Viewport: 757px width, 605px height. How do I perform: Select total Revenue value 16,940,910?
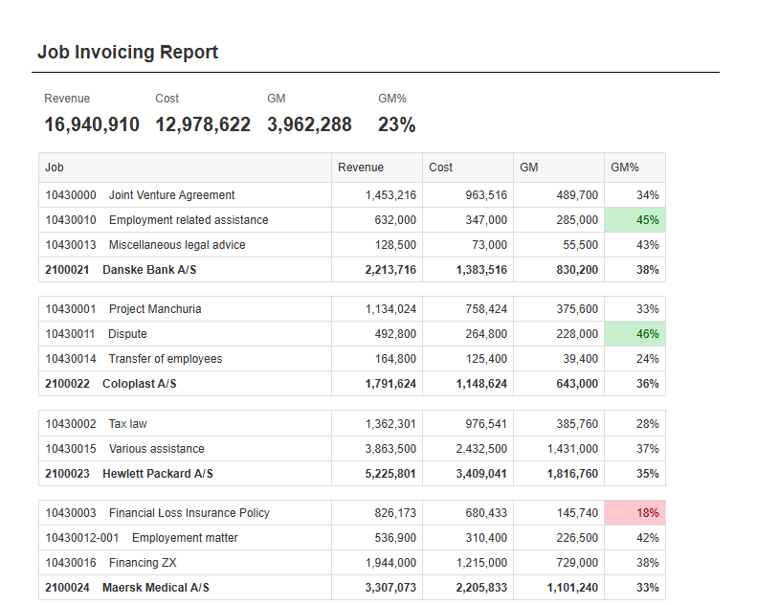tap(92, 124)
